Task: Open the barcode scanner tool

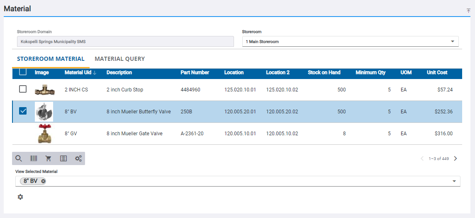Action: pyautogui.click(x=34, y=158)
